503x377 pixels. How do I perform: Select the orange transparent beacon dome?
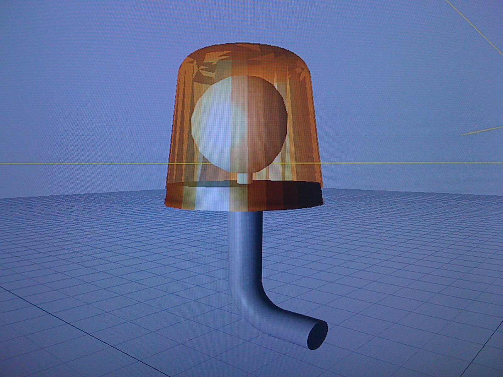244,127
